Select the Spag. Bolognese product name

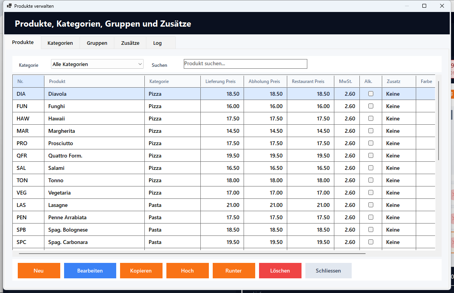[68, 230]
